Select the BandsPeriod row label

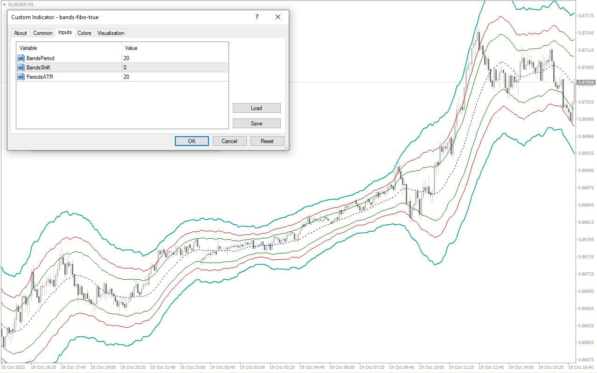41,58
